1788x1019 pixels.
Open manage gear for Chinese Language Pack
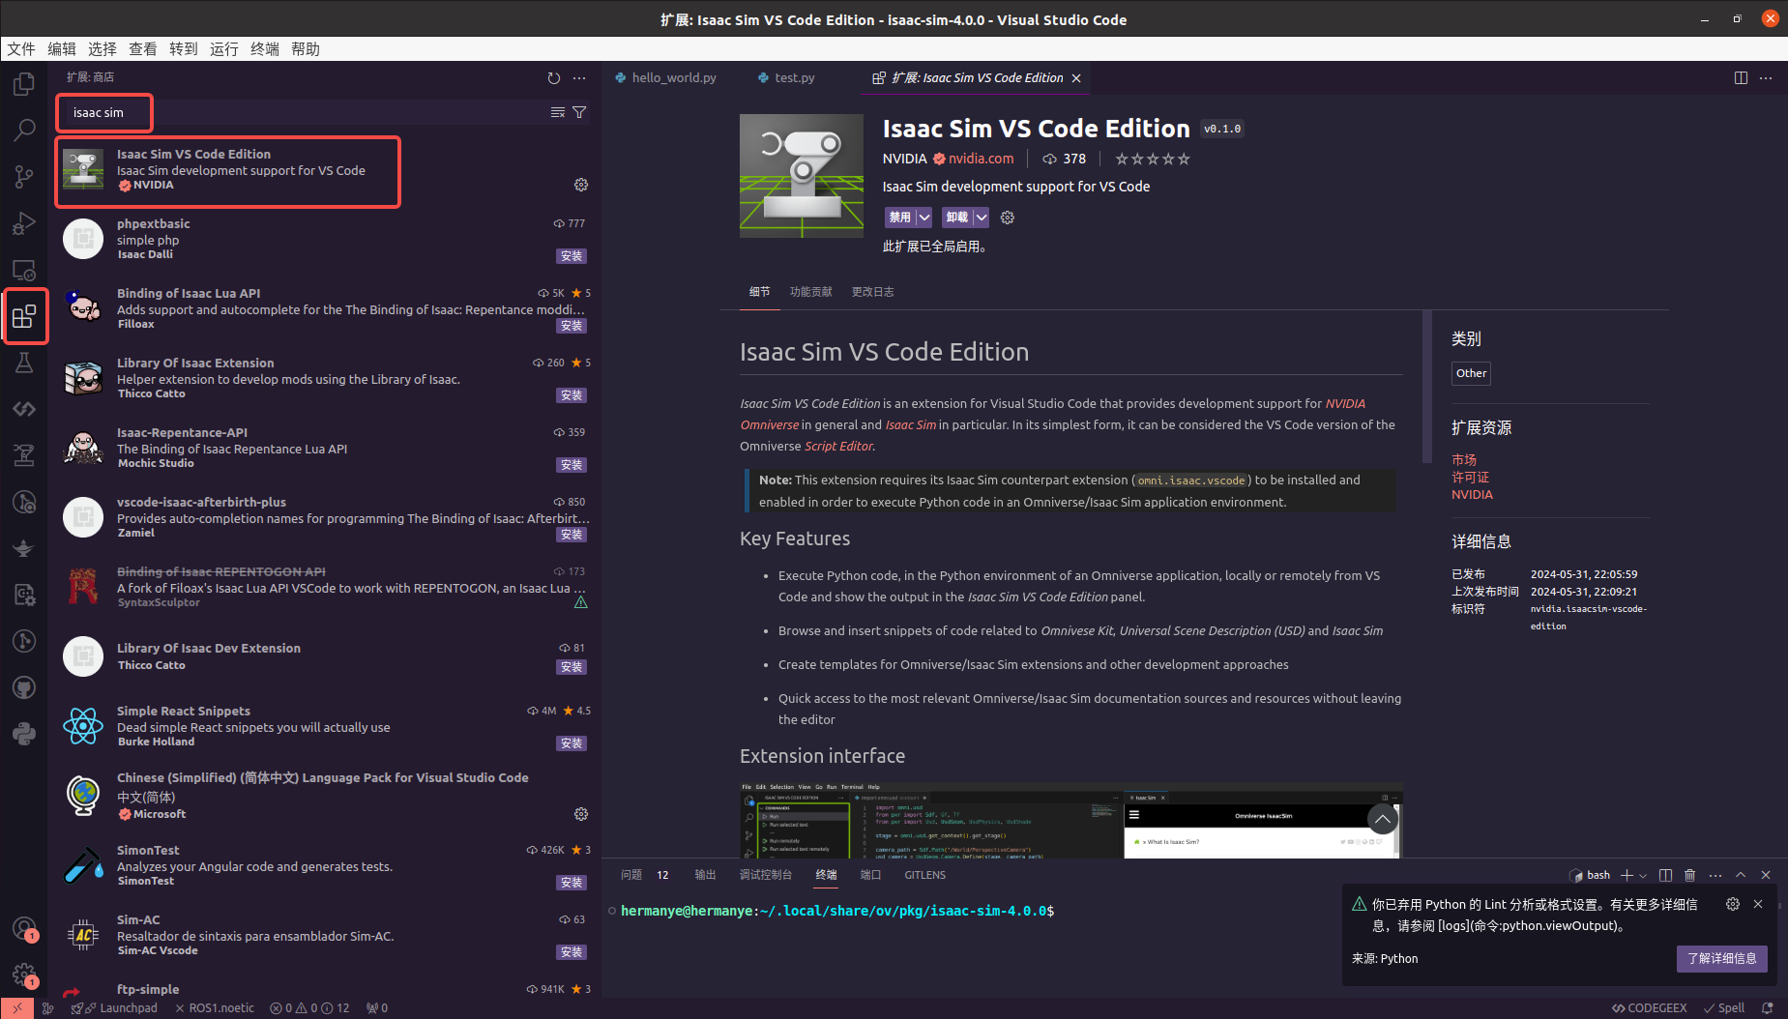click(581, 814)
